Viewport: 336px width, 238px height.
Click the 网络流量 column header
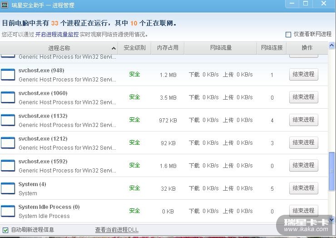(221, 48)
